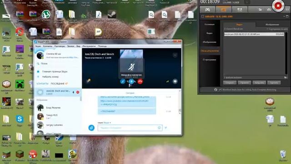Image resolution: width=291 pixels, height=164 pixels.
Task: Stop recording with Bandicam's red button
Action: point(278,6)
